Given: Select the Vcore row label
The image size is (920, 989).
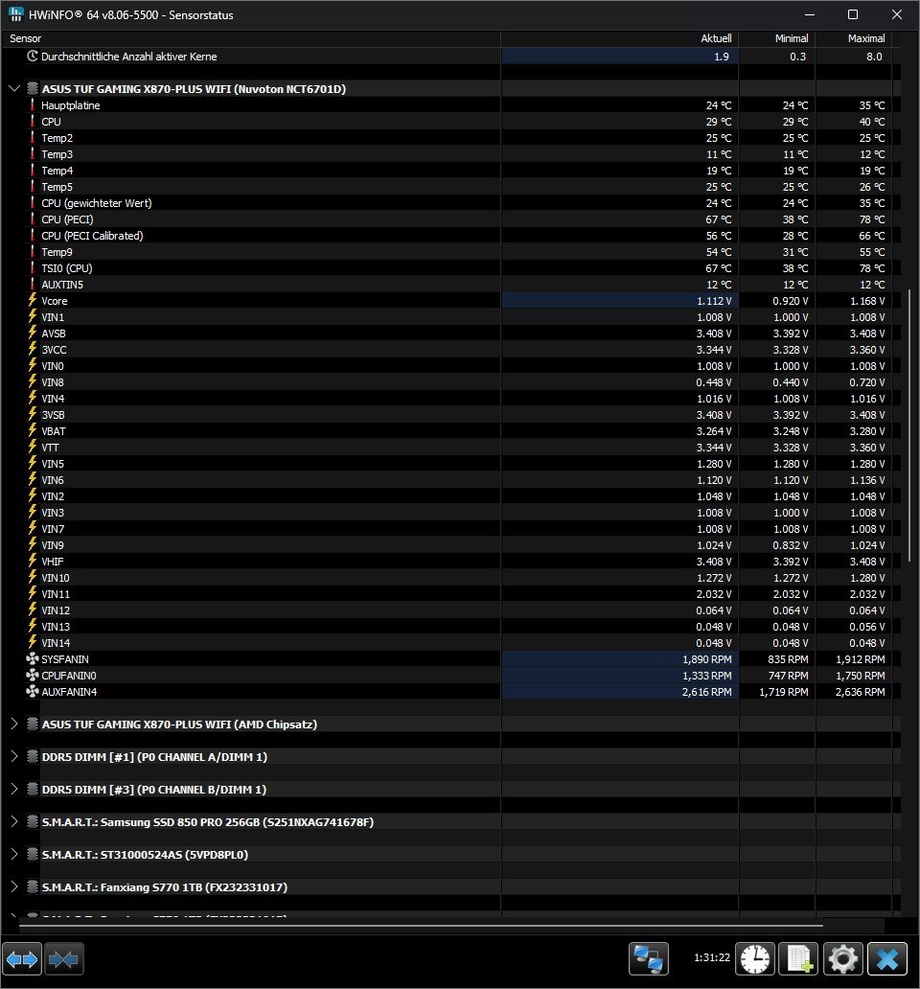Looking at the screenshot, I should click(x=55, y=301).
